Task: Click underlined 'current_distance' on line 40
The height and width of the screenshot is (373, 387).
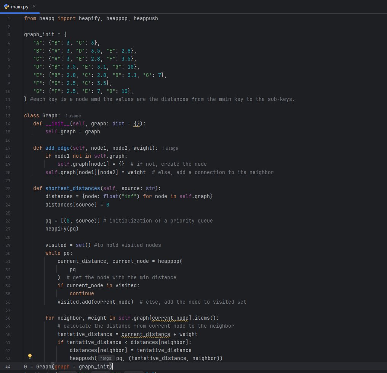Action: point(146,334)
